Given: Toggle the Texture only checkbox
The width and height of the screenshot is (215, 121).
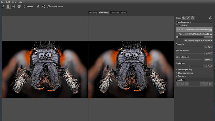Looking at the screenshot, I should pos(177,76).
